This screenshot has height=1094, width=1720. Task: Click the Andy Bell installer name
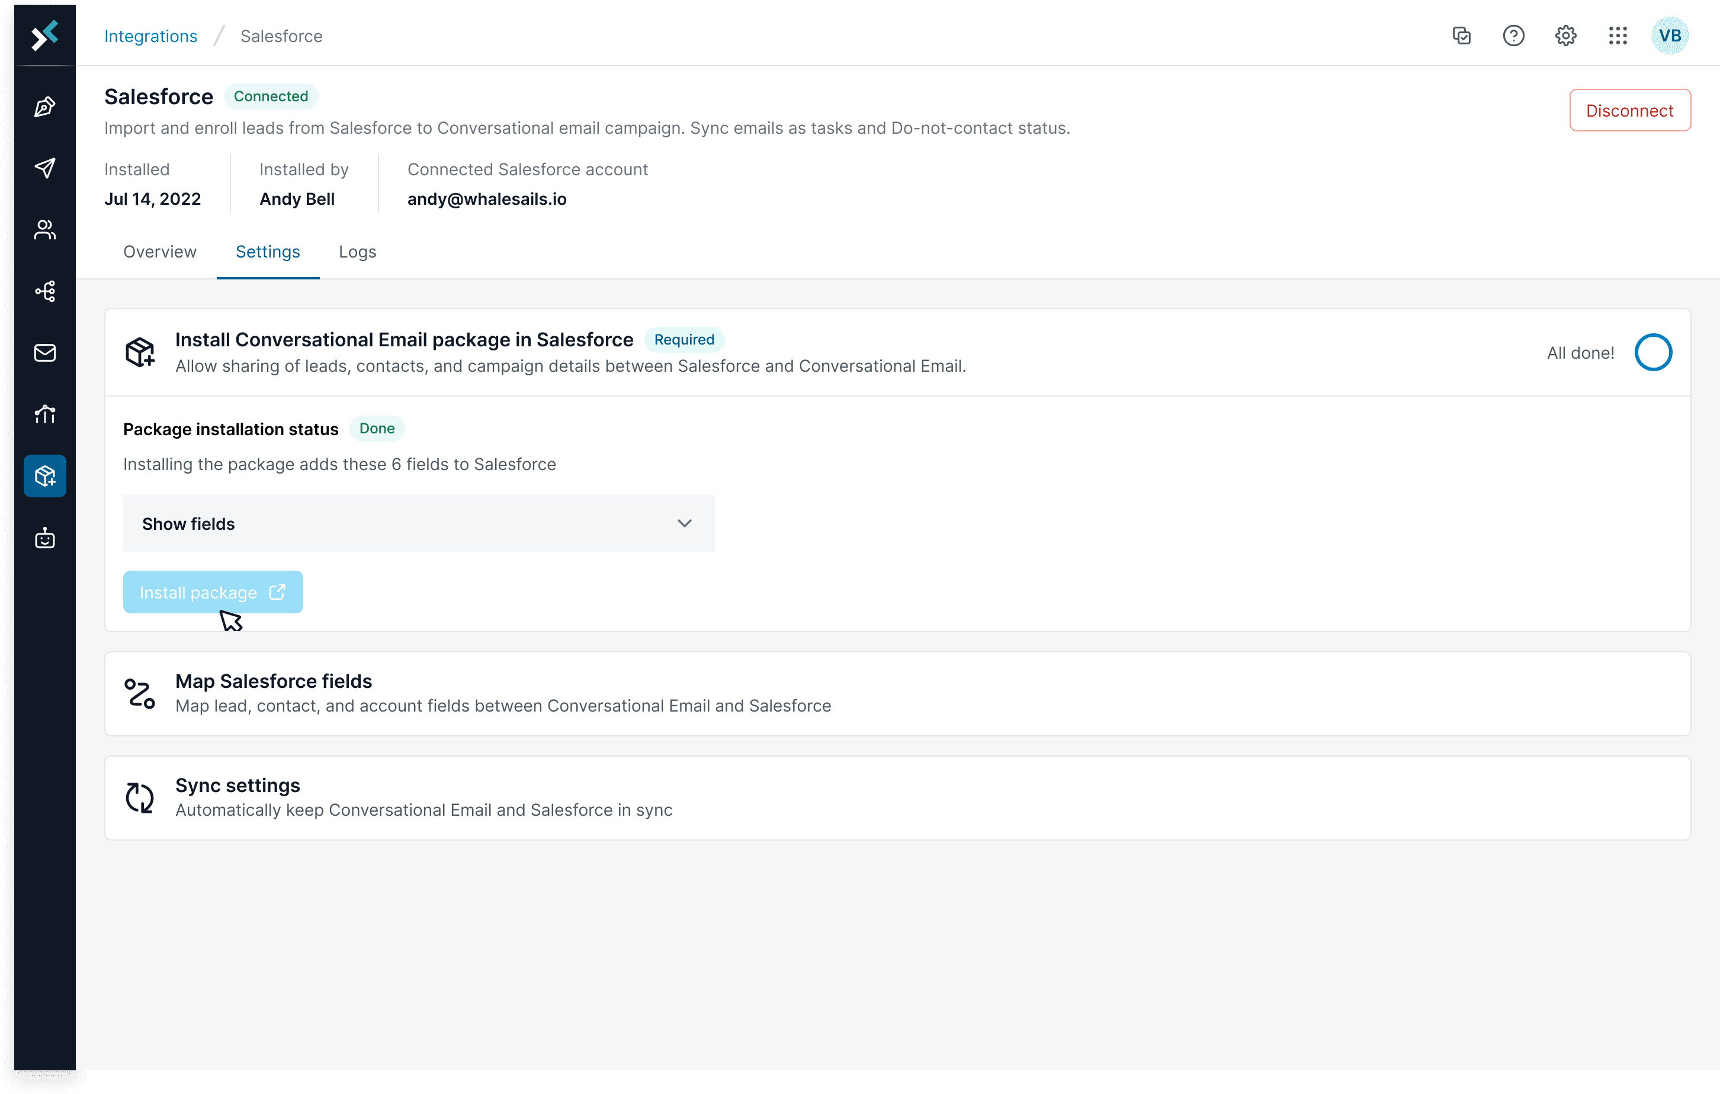(x=297, y=198)
